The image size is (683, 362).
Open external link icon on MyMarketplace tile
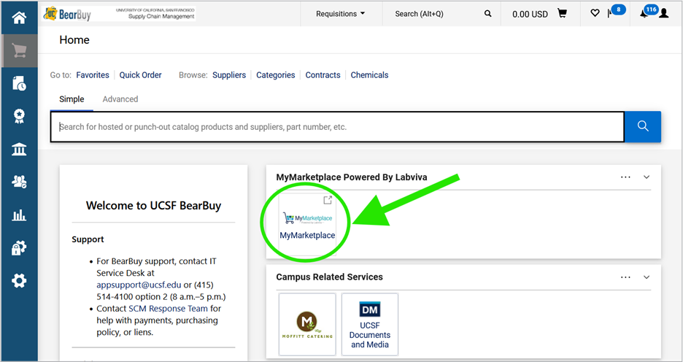pos(328,200)
